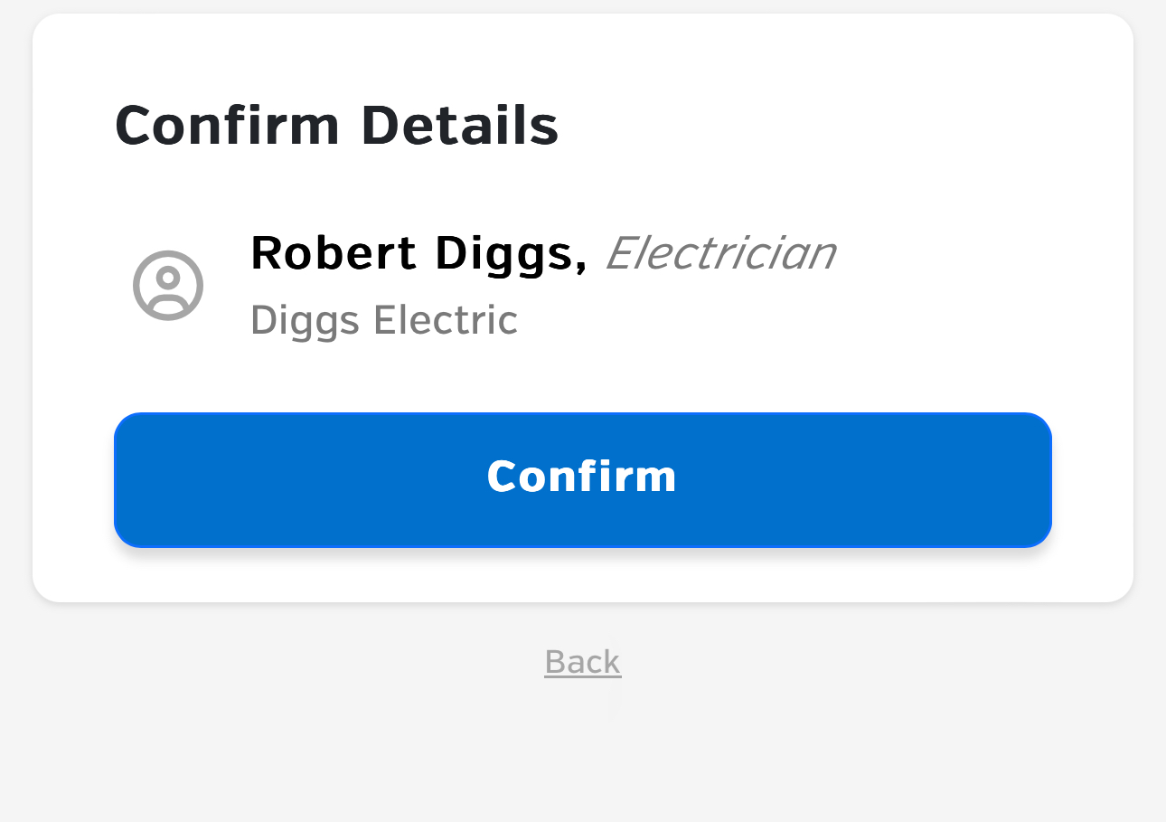Screen dimensions: 1166x822
Task: Tap the word Confirm inside the button
Action: point(582,477)
